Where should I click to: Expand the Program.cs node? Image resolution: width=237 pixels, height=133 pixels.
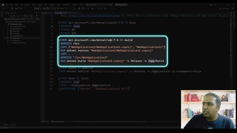pos(8,41)
